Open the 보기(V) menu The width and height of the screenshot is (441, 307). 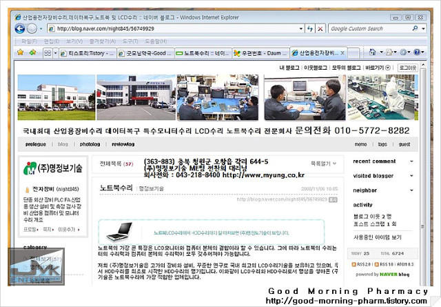tap(74, 41)
